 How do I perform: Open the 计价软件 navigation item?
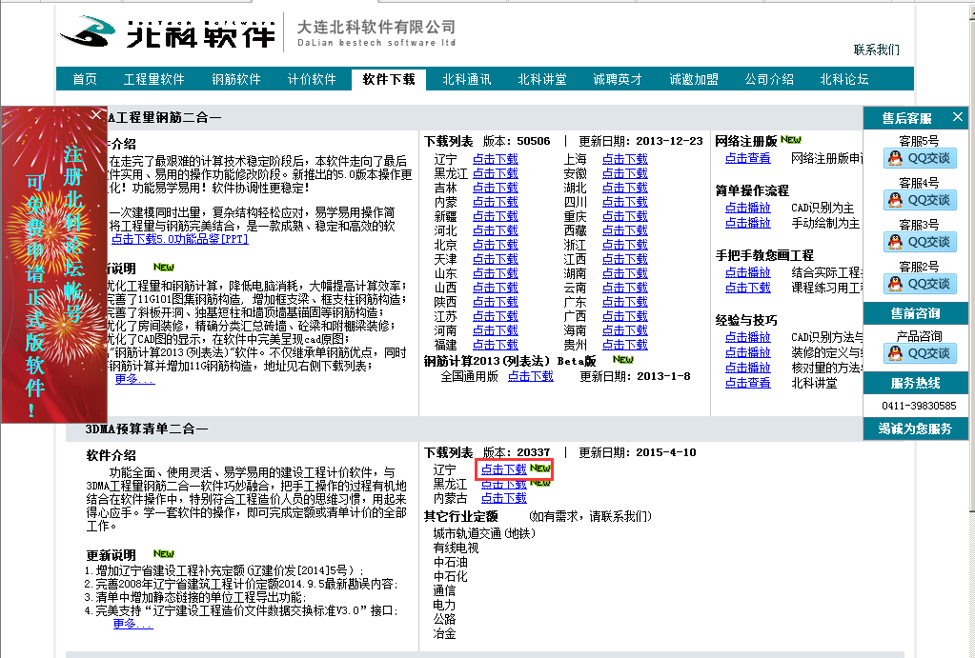[x=312, y=79]
